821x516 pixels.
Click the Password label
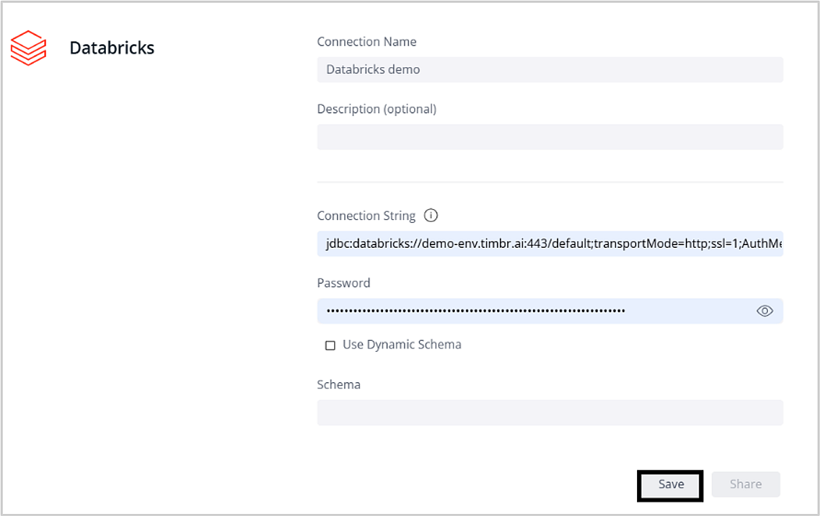(x=344, y=283)
